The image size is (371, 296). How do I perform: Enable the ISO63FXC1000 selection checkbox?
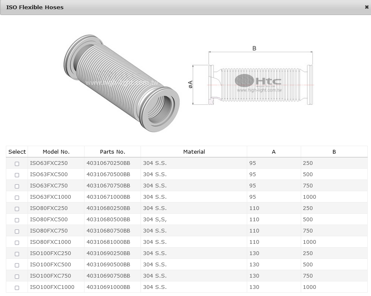[17, 197]
